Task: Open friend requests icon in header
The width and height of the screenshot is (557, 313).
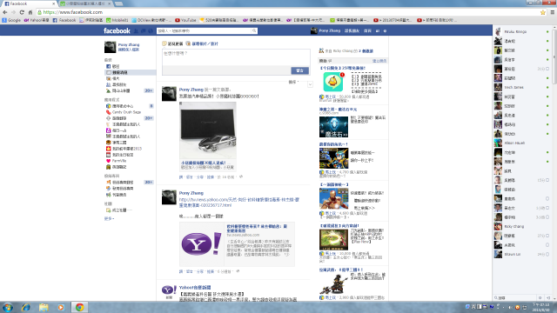Action: pyautogui.click(x=136, y=31)
